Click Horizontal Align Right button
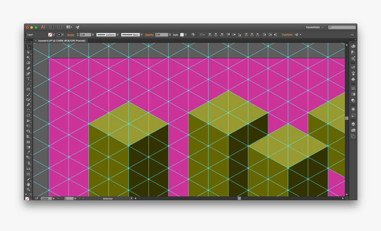This screenshot has height=231, width=381. tap(222, 34)
